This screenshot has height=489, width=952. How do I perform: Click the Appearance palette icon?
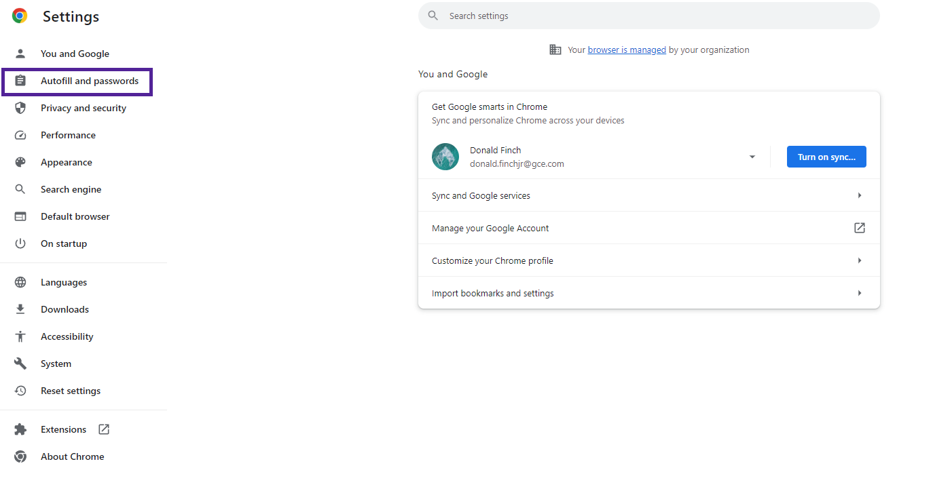[20, 162]
